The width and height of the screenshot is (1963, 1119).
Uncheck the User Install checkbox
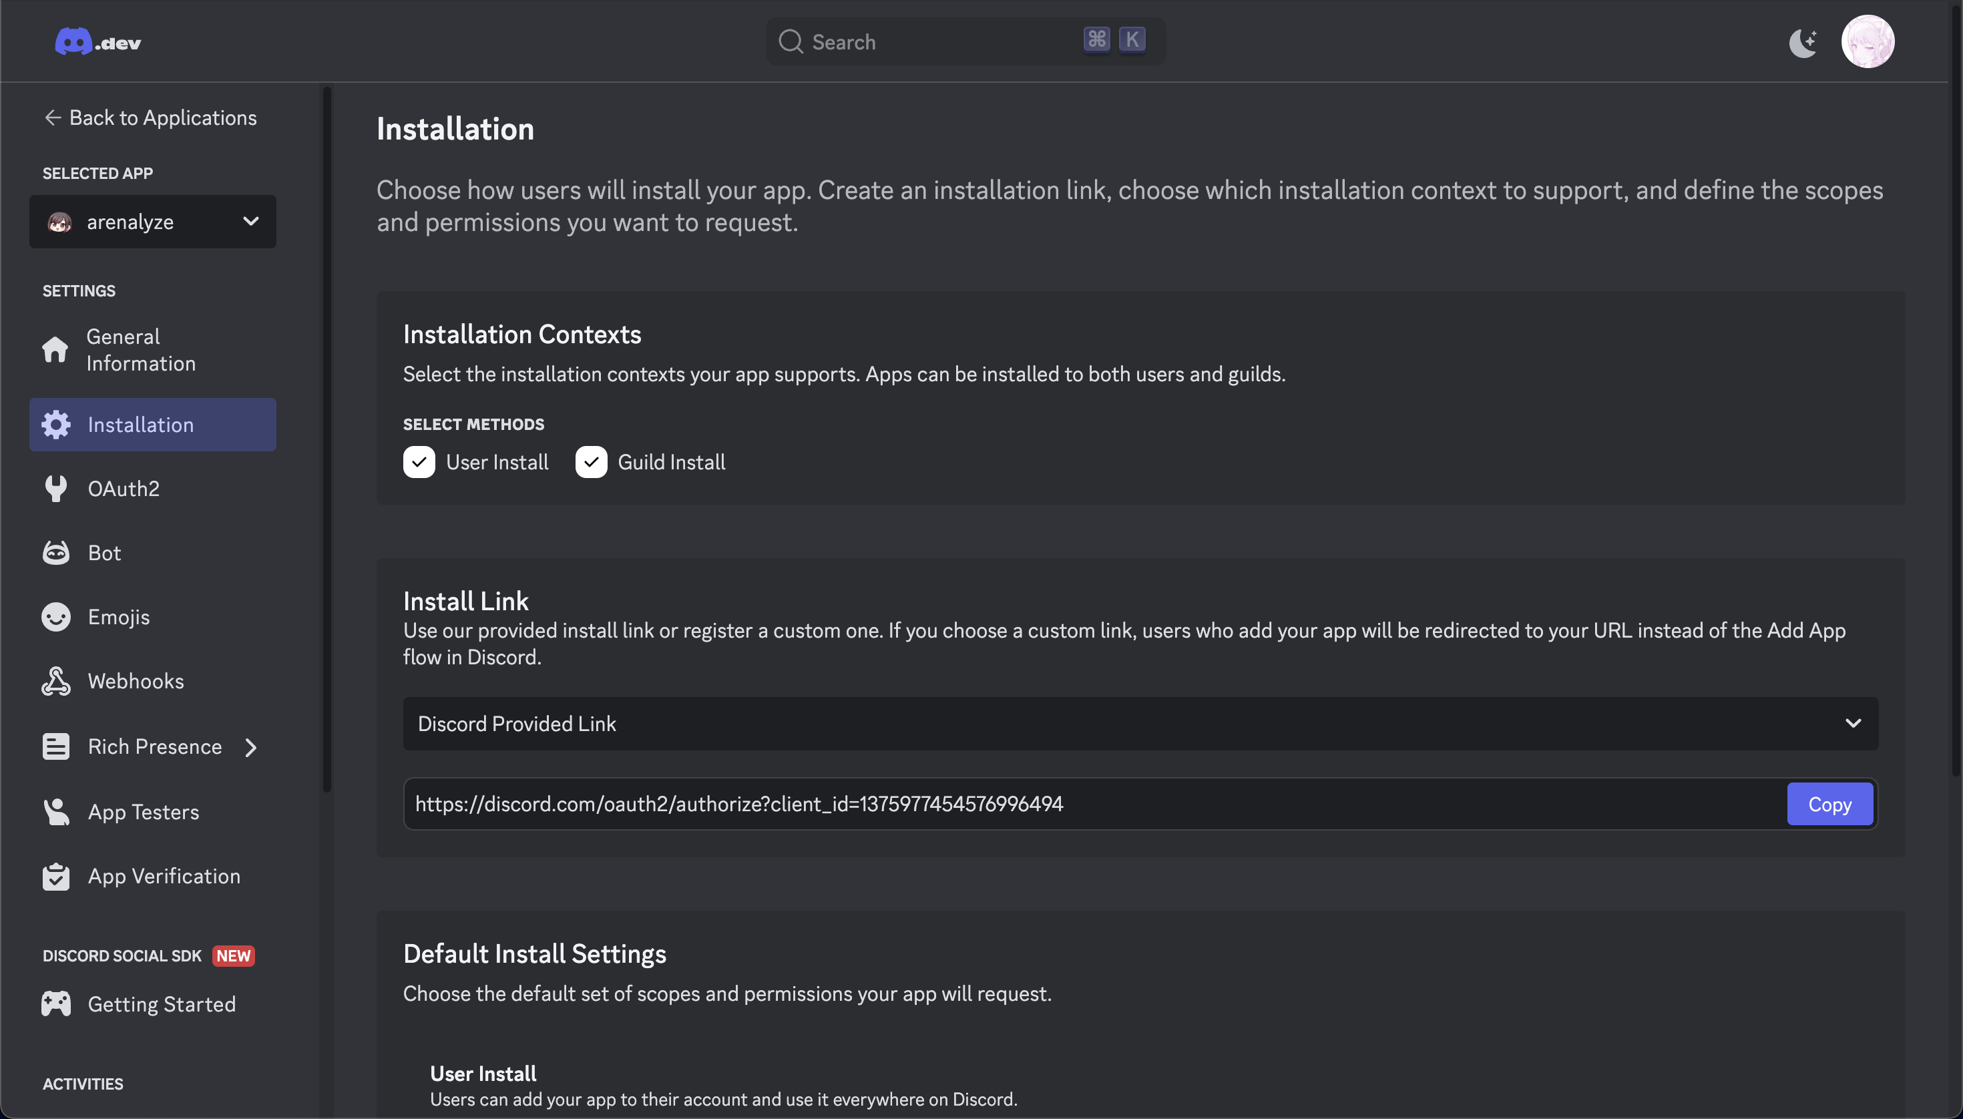tap(419, 462)
